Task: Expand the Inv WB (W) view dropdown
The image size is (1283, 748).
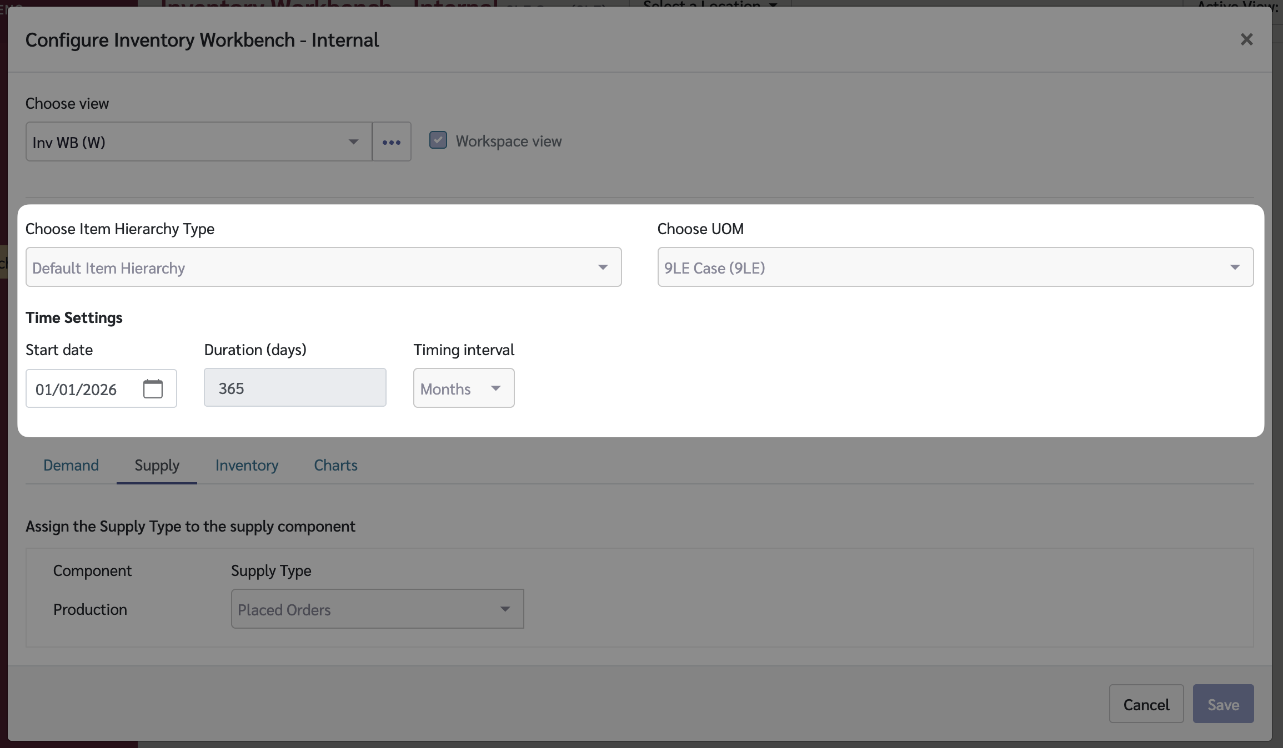Action: (198, 142)
